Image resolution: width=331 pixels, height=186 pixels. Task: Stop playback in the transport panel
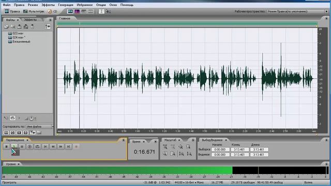pyautogui.click(x=6, y=146)
